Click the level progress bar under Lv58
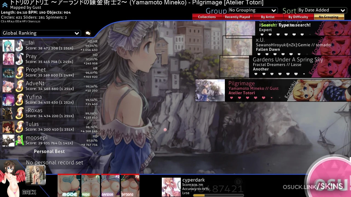351x197 pixels. 218,195
